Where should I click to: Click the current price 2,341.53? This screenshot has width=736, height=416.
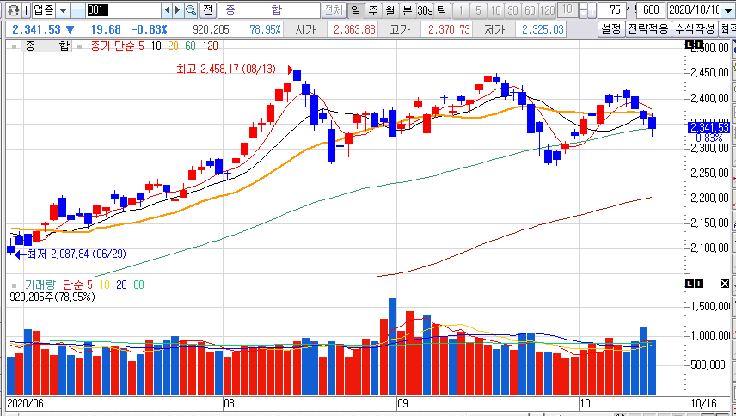click(x=37, y=29)
